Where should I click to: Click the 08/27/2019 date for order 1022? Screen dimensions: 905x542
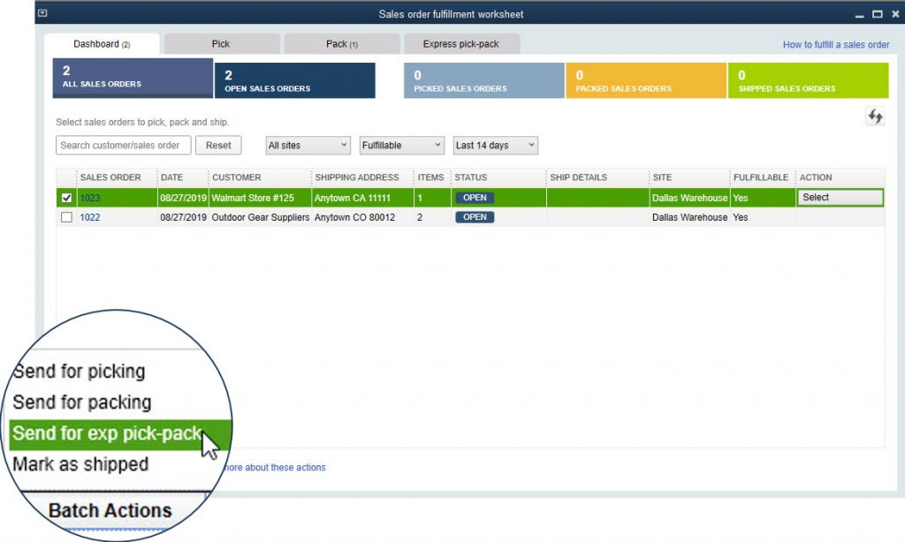[x=183, y=217]
